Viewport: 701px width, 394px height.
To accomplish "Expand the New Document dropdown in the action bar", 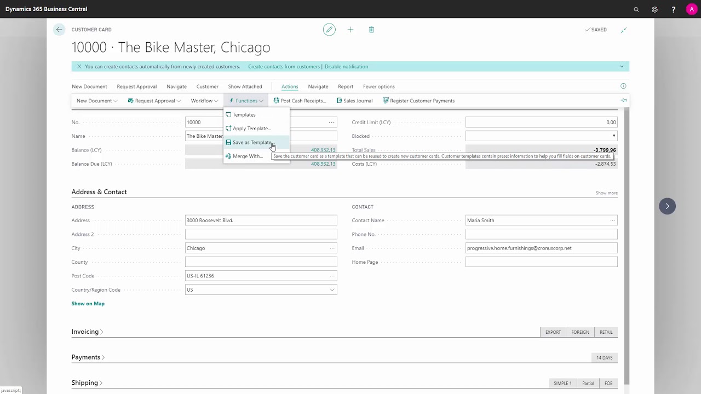I will [96, 101].
